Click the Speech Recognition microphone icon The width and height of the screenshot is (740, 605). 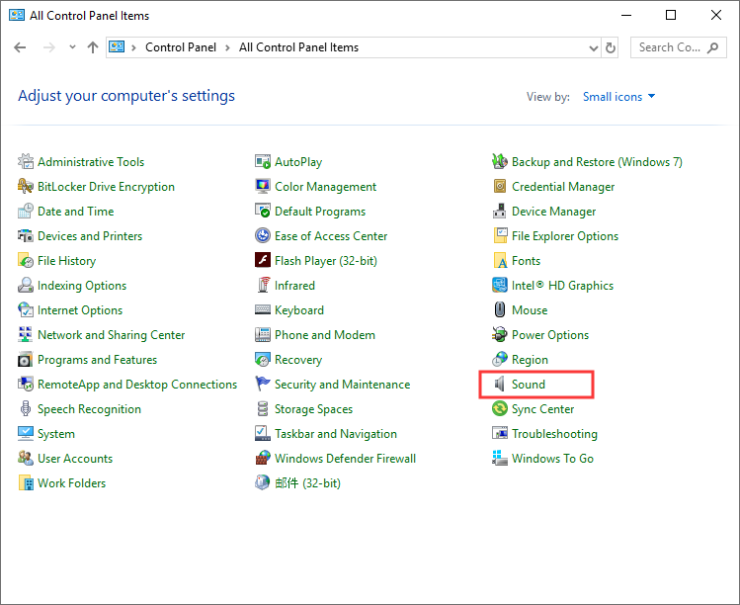tap(26, 408)
